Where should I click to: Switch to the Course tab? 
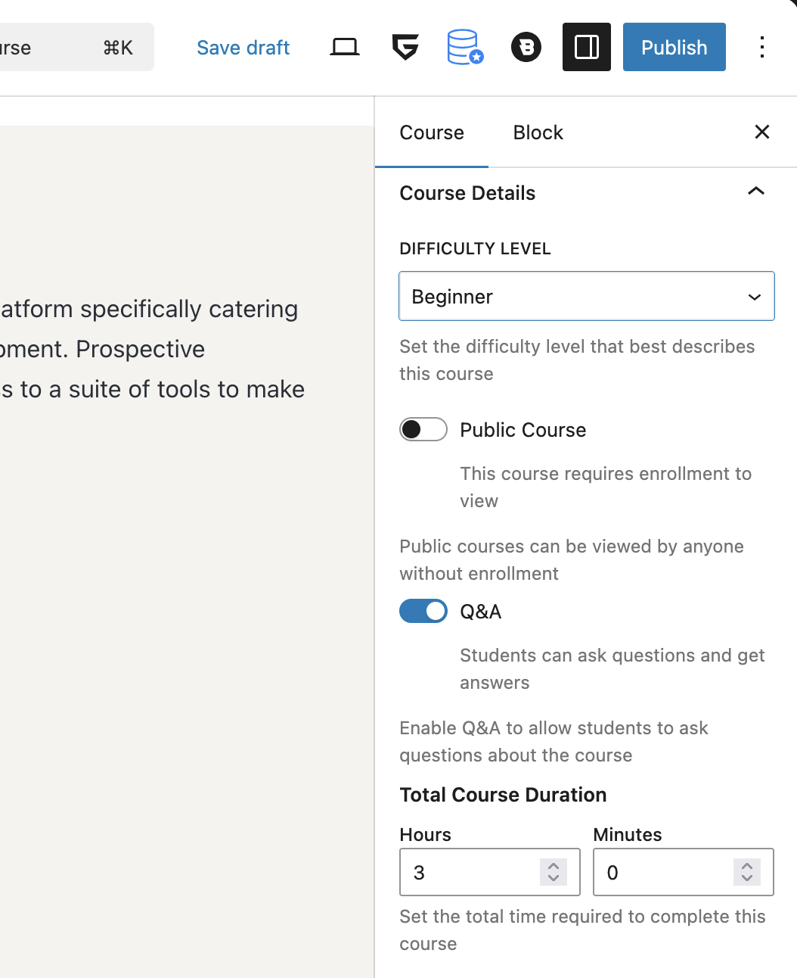[x=431, y=132]
